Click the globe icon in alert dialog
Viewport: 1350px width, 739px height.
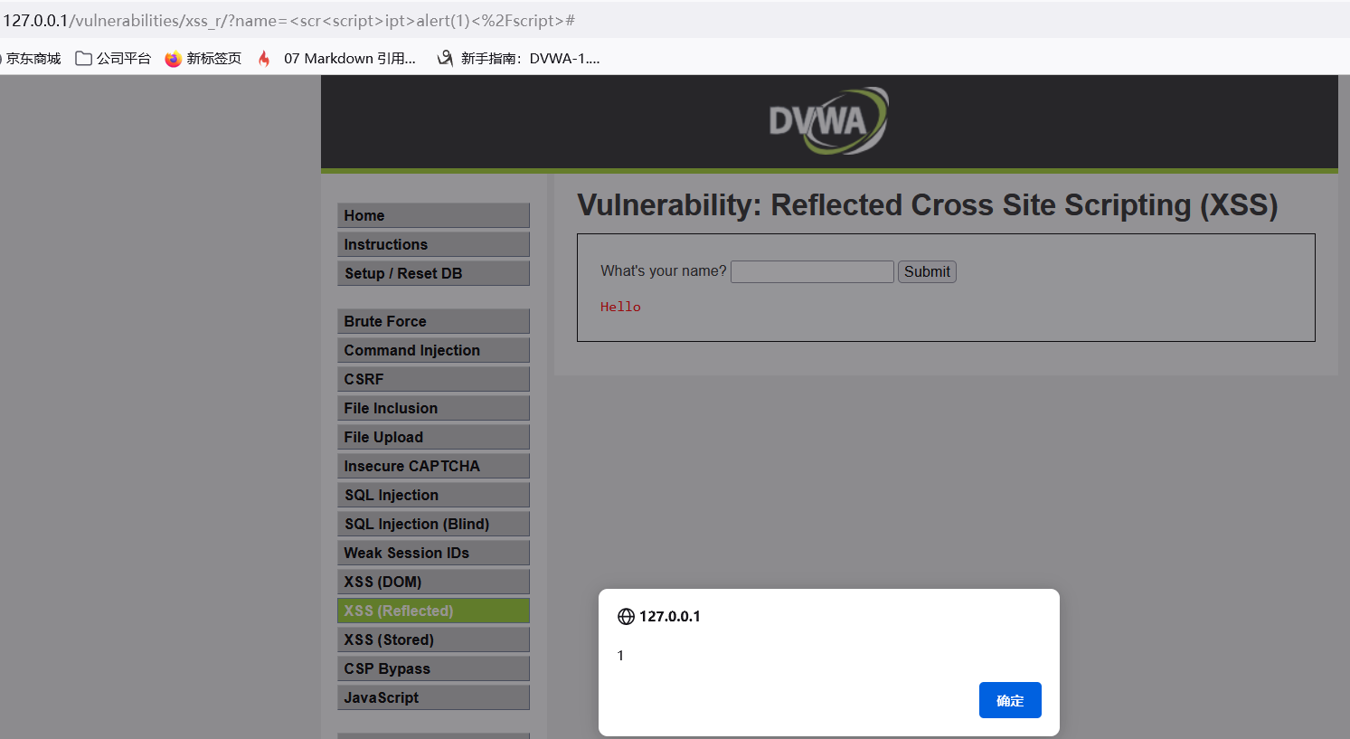click(626, 617)
